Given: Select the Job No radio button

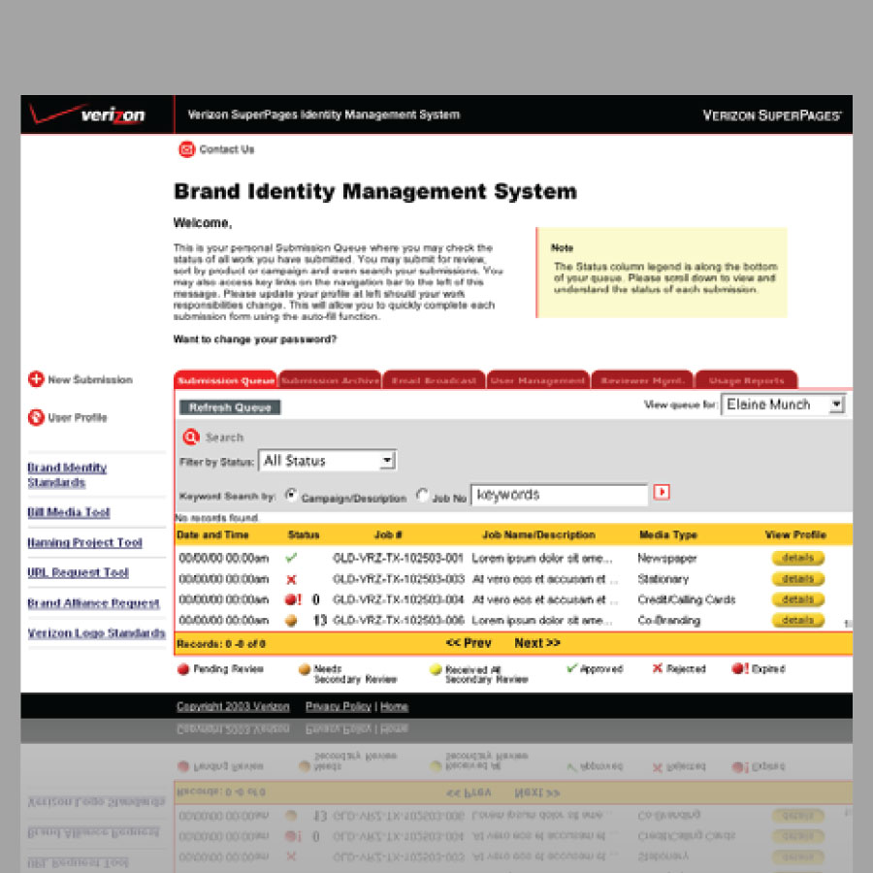Looking at the screenshot, I should 423,495.
